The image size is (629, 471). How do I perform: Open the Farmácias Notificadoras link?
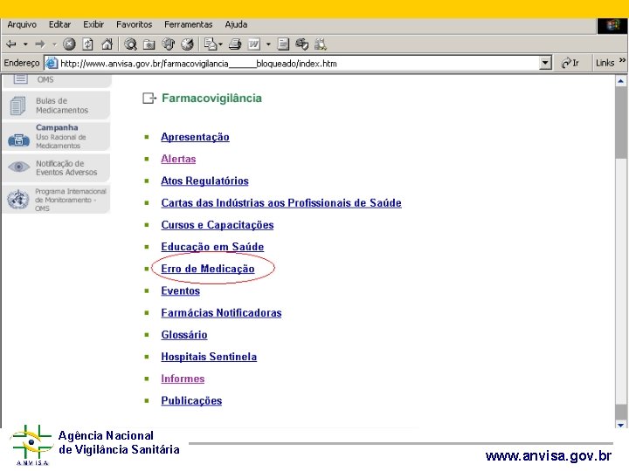point(221,313)
